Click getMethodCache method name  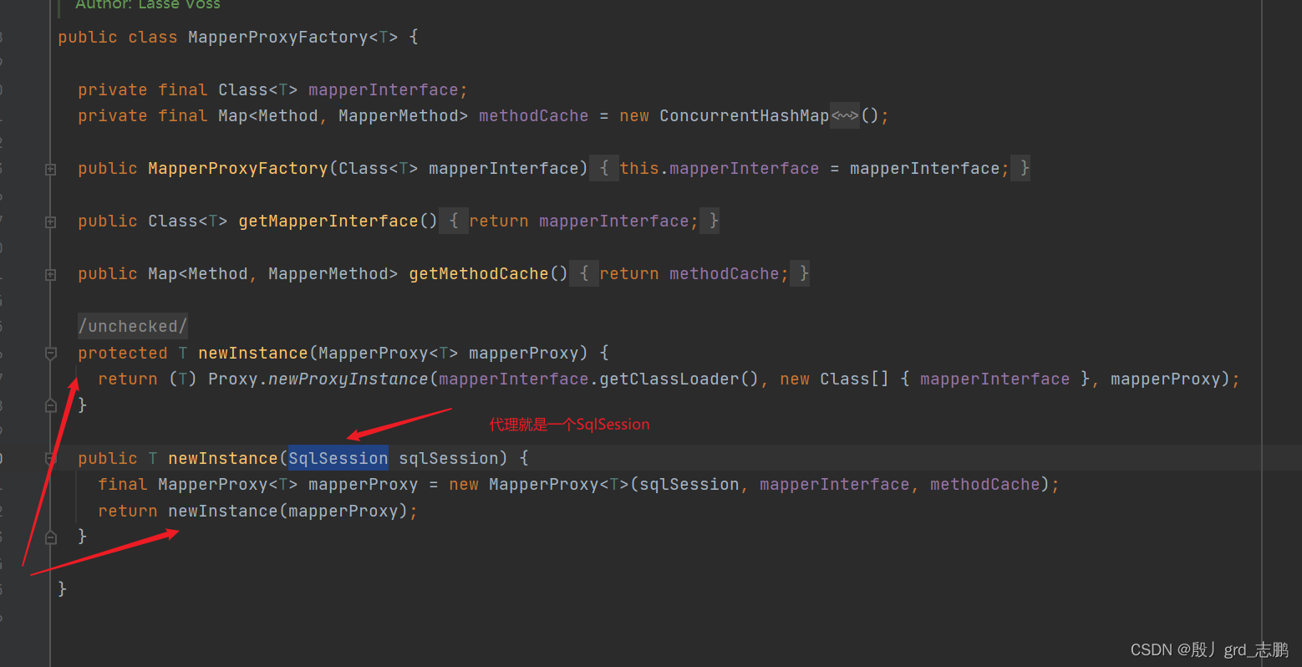pyautogui.click(x=479, y=273)
